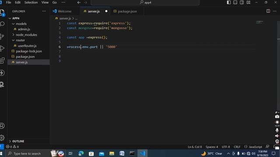
Task: Click Ln 6, Col 8 in status bar
Action: click(x=195, y=147)
